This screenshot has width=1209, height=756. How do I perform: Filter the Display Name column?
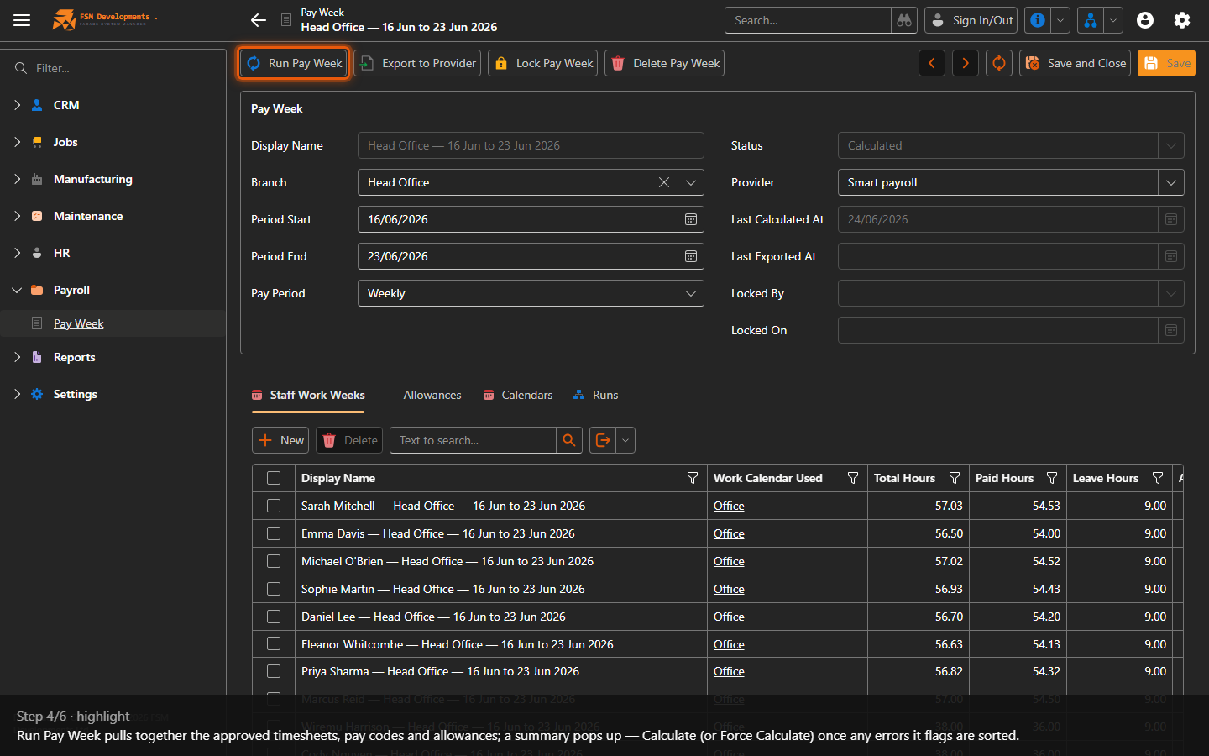[693, 478]
